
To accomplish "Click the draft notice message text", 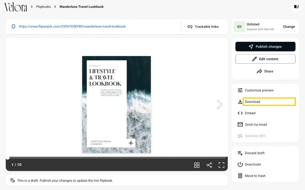I will (65, 181).
